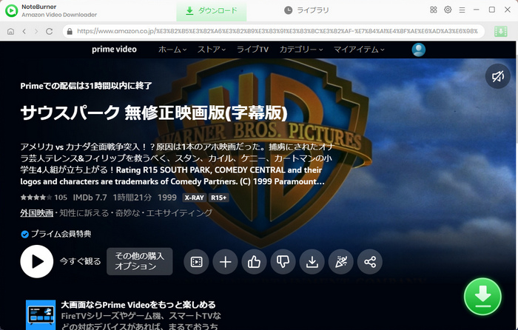Like the title with thumbs-up icon

[254, 262]
